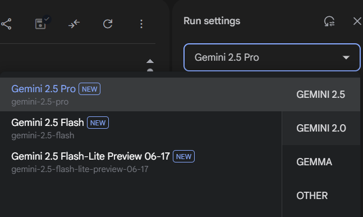
Task: Click the scroll up arrow
Action: coord(150,61)
